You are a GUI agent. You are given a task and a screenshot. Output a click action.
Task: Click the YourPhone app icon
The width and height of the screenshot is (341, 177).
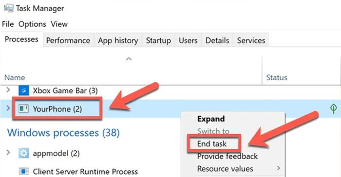click(x=23, y=109)
